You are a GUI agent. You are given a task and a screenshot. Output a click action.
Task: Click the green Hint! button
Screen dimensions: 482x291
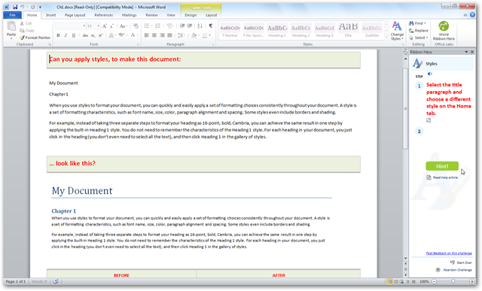442,166
